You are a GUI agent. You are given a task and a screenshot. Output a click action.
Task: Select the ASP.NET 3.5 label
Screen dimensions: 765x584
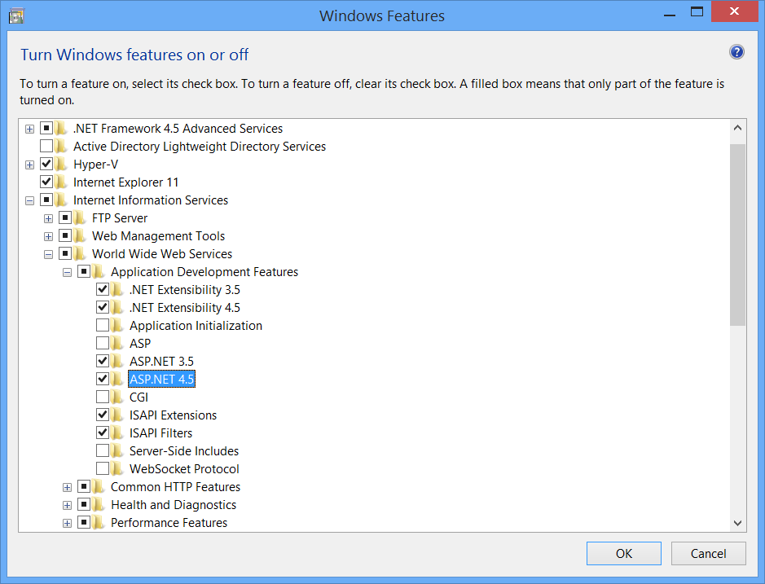161,362
